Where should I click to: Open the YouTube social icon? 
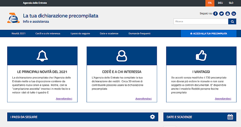(x=228, y=14)
